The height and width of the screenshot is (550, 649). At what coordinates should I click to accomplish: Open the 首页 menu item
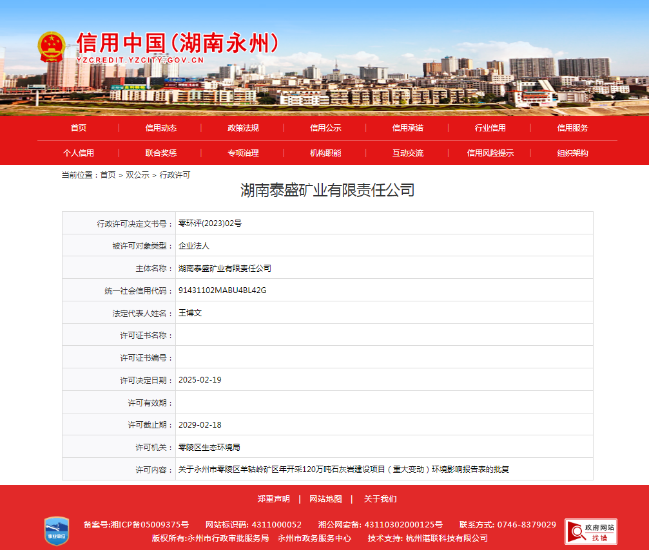click(x=78, y=128)
